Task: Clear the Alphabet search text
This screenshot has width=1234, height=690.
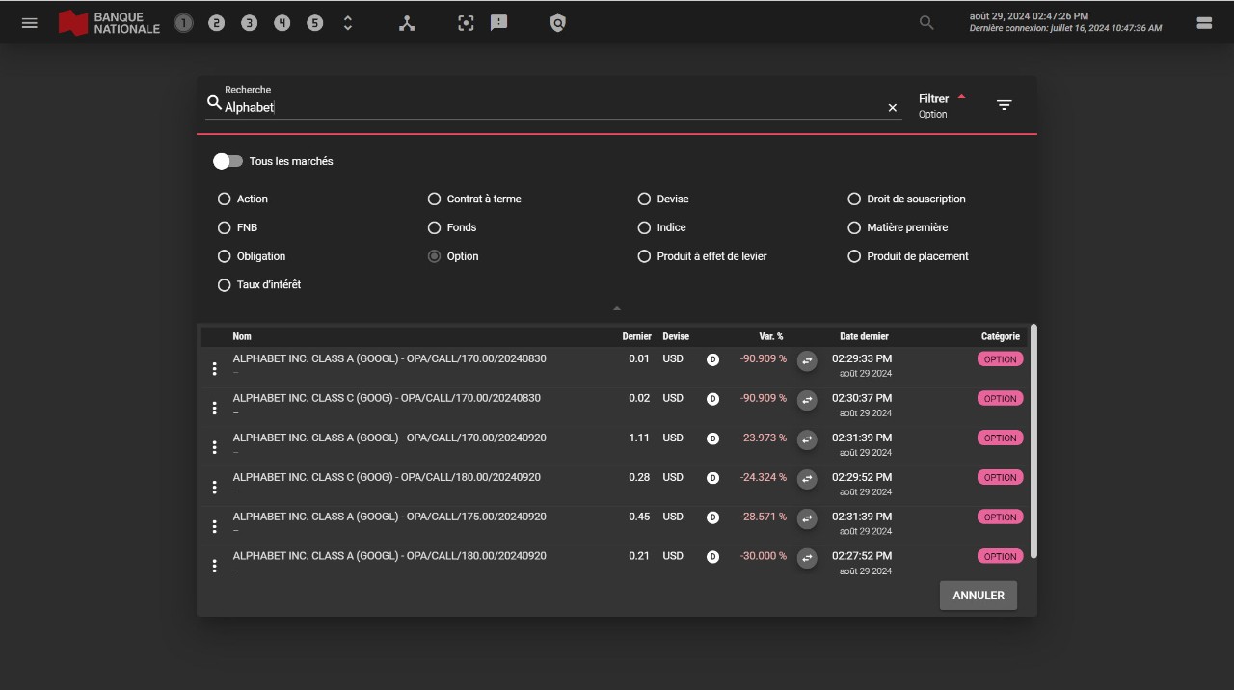Action: 892,108
